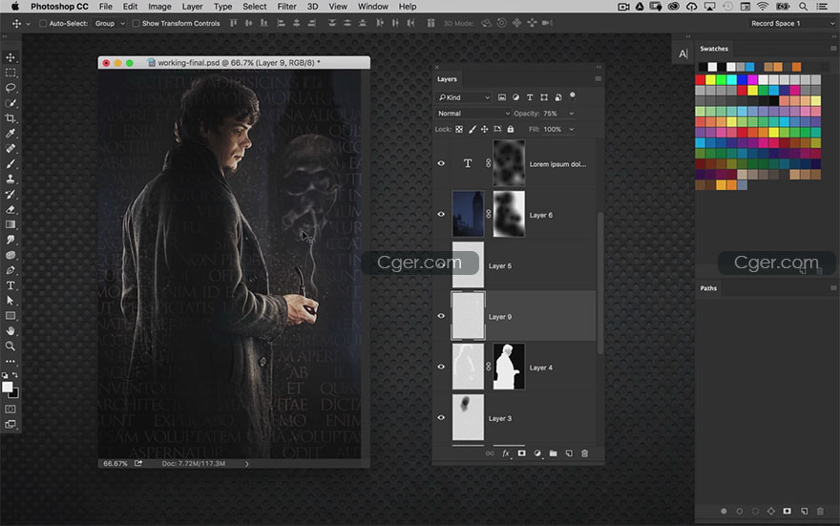Enable the Auto-Select checkbox
840x526 pixels.
pos(43,24)
